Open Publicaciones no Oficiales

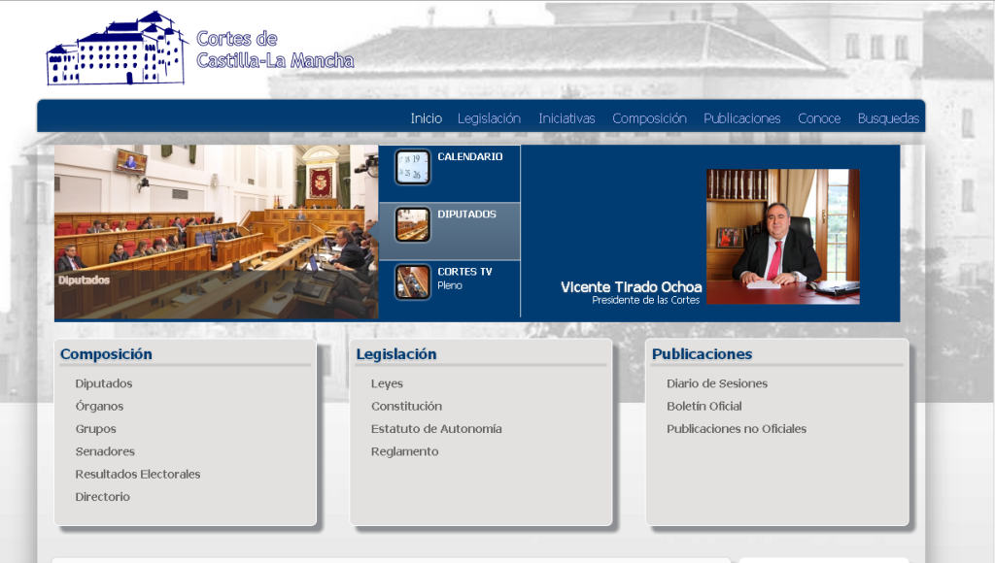click(737, 429)
